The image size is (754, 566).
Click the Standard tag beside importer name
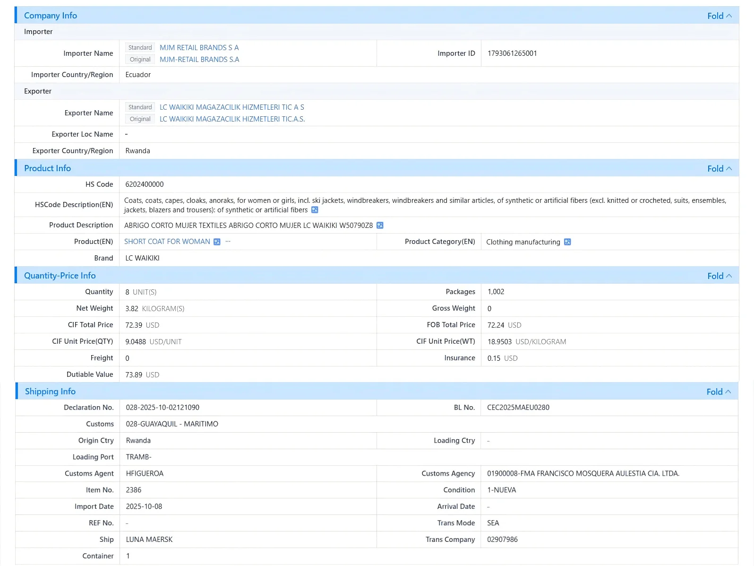click(140, 48)
